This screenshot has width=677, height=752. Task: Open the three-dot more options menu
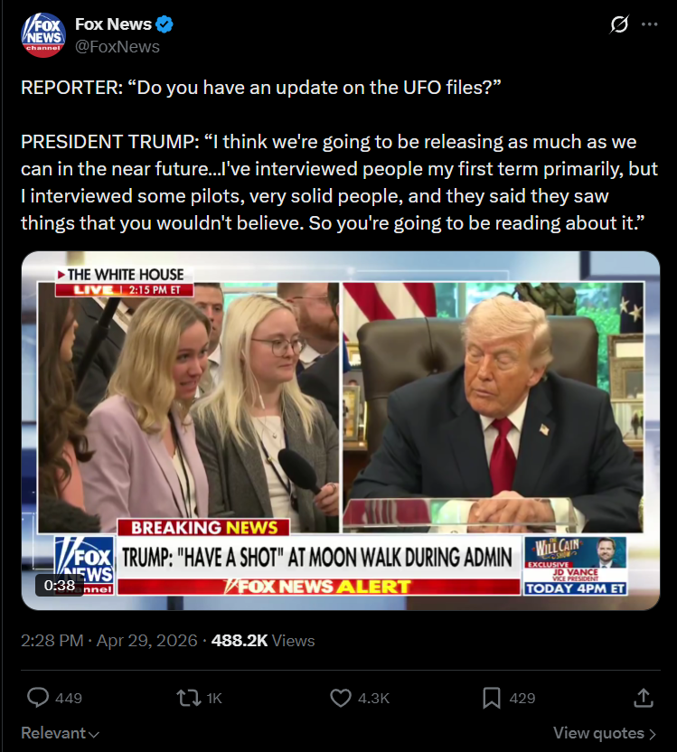[649, 24]
